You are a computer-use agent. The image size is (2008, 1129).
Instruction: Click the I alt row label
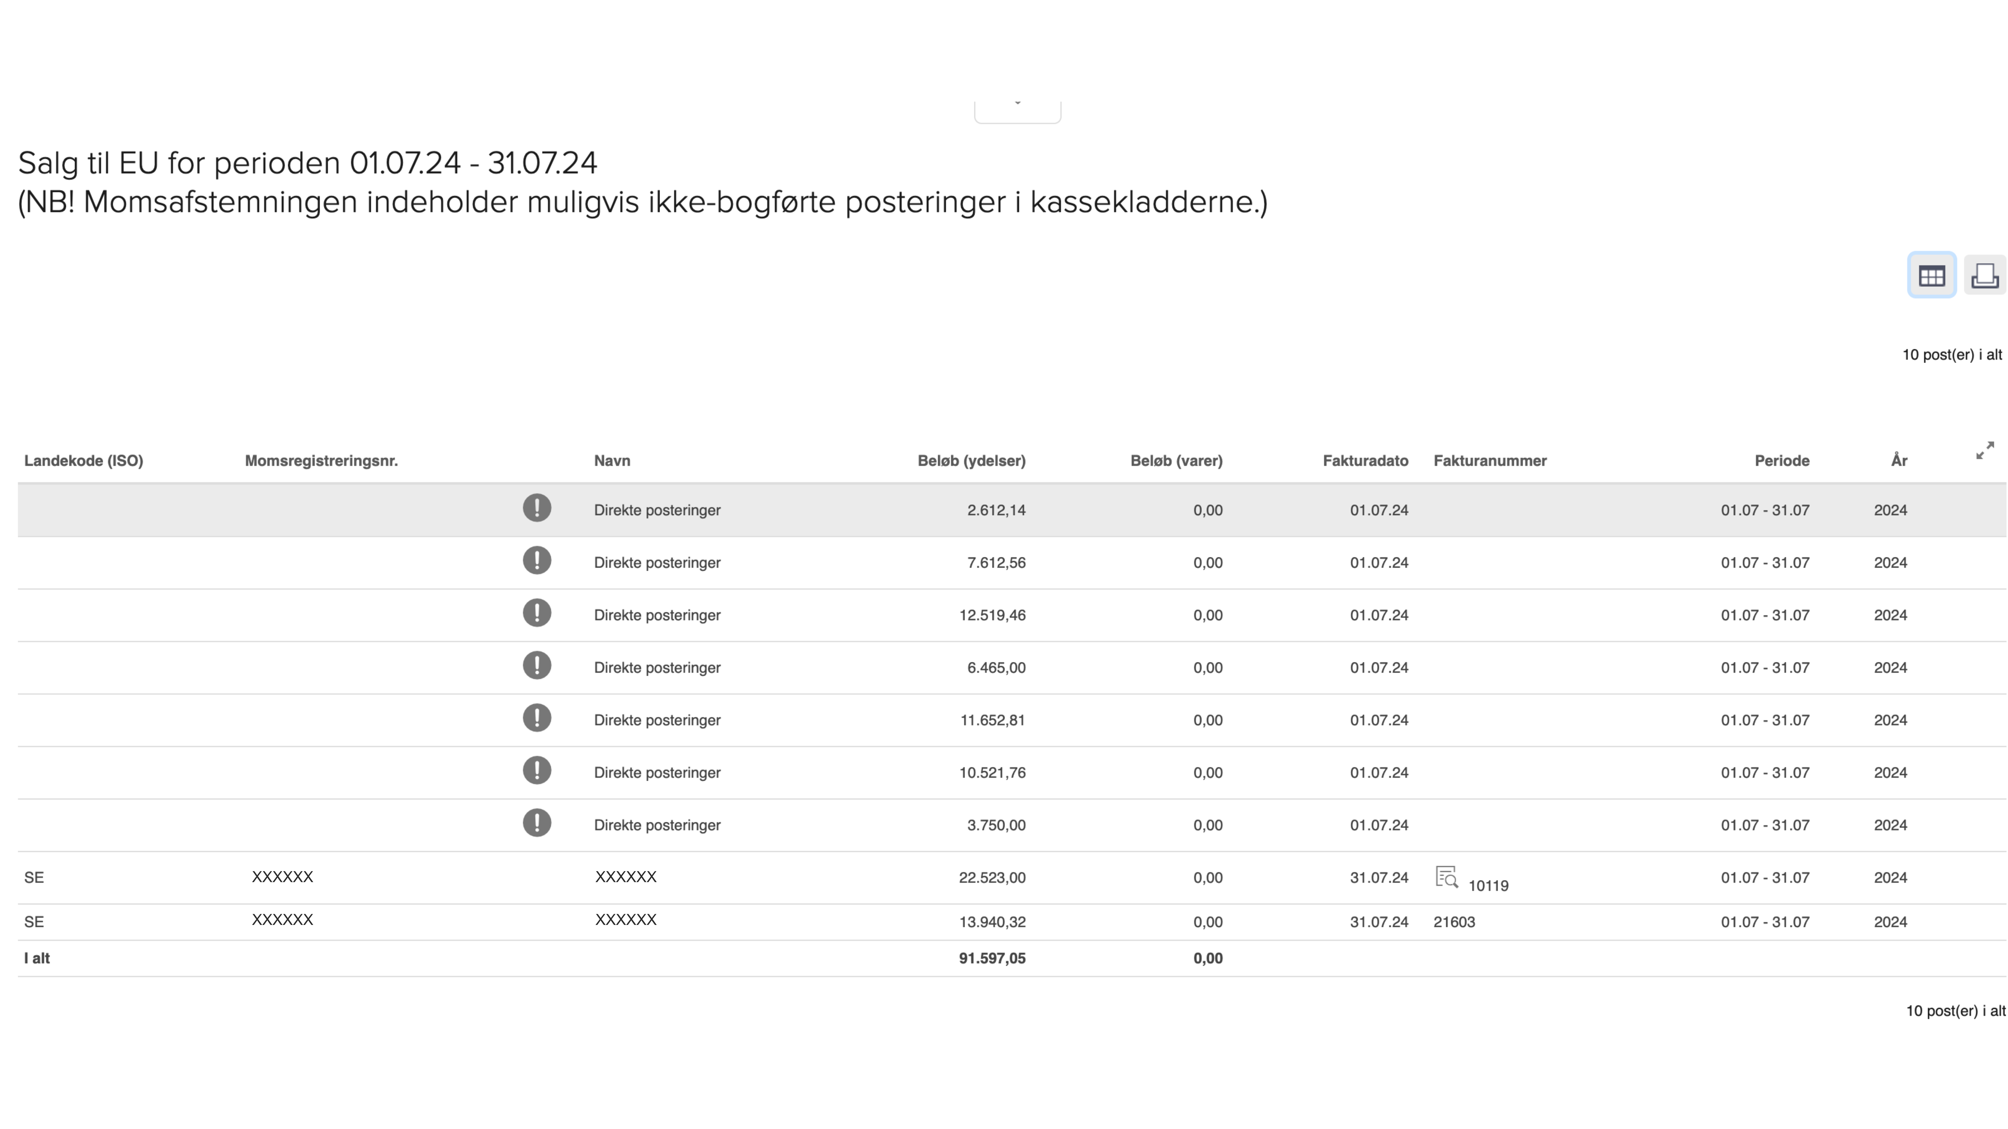point(36,958)
